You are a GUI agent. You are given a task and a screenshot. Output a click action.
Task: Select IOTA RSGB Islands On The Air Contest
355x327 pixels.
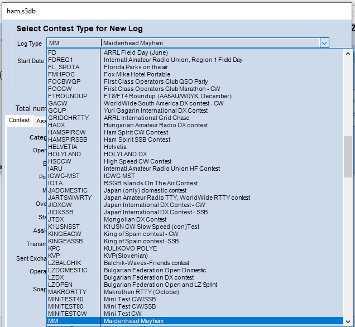195,183
